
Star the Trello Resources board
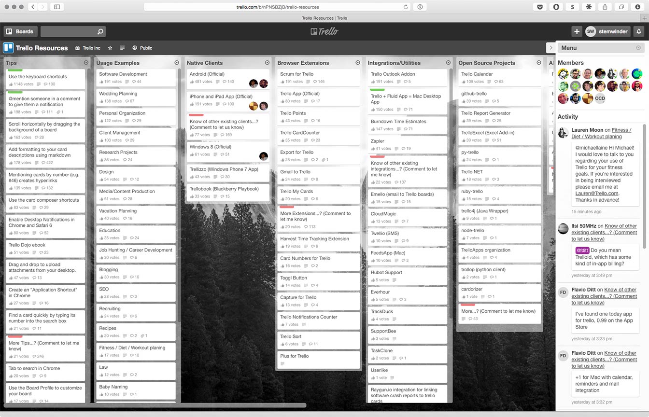tap(110, 48)
